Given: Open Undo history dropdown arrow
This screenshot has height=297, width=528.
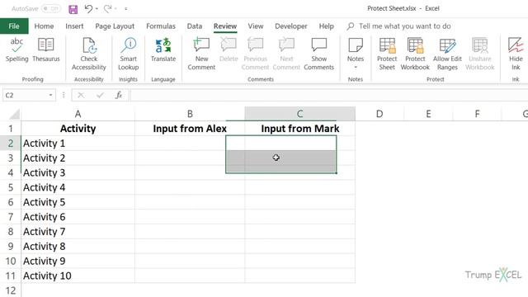Looking at the screenshot, I should (x=97, y=9).
